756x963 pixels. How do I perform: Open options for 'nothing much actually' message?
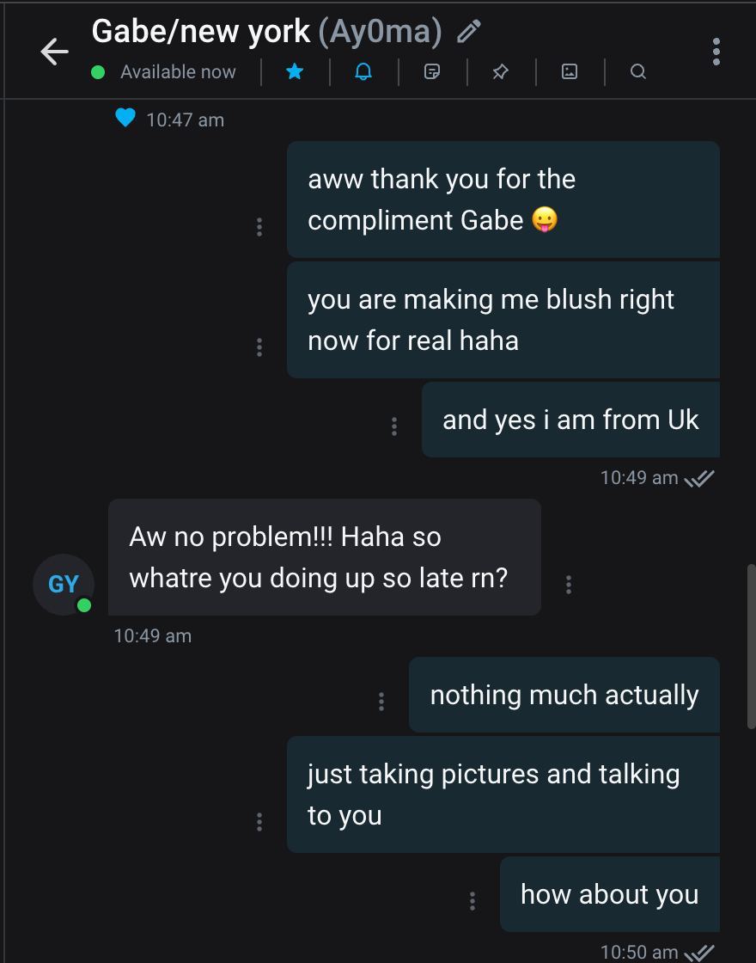click(381, 702)
